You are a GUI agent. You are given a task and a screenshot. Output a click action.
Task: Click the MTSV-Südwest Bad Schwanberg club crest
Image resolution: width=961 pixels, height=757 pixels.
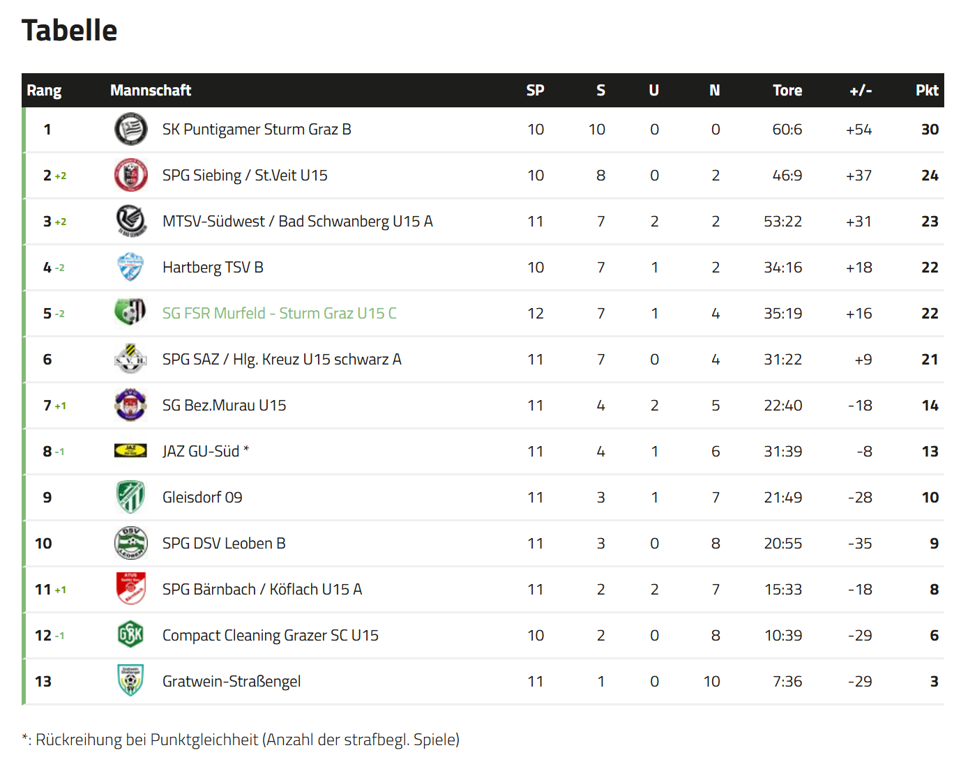point(130,222)
